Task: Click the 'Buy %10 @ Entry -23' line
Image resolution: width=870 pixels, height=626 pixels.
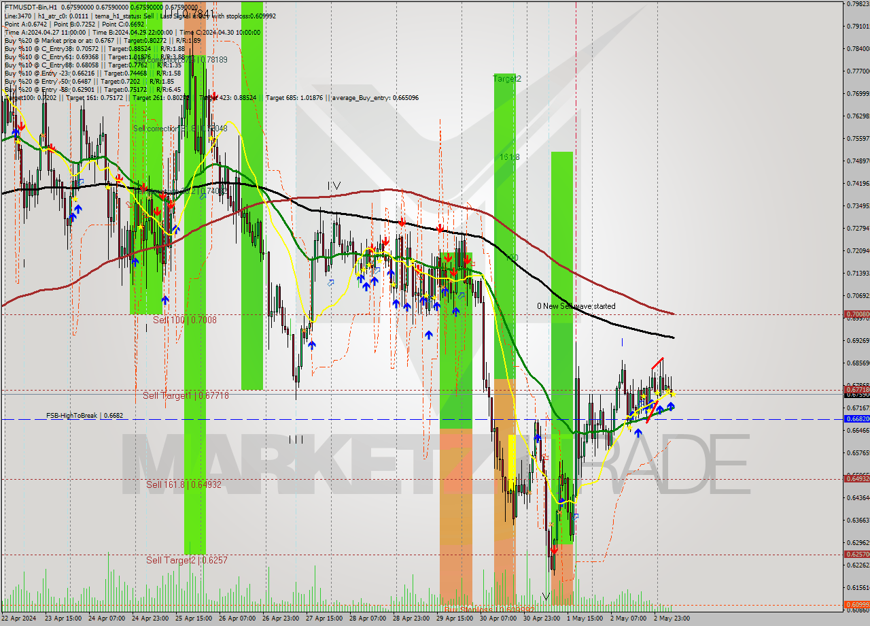Action: tap(92, 73)
